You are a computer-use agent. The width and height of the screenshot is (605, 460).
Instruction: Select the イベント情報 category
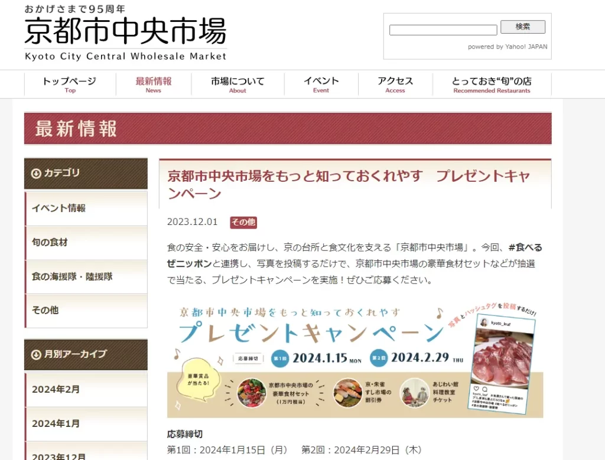pyautogui.click(x=86, y=208)
